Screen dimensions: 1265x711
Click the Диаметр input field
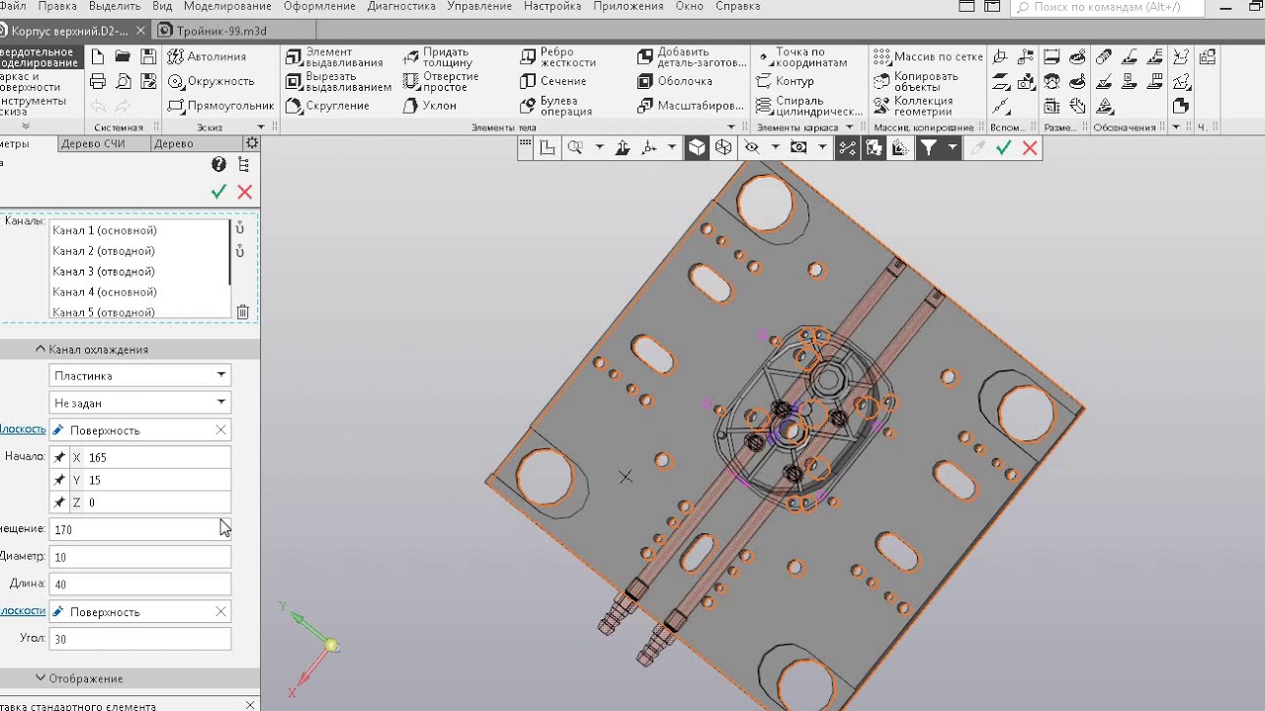click(140, 557)
